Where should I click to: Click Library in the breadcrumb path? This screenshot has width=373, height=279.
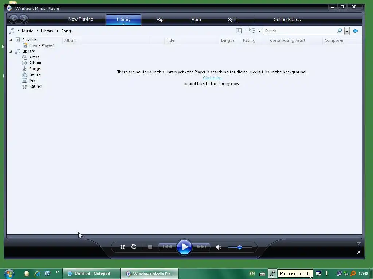(47, 31)
